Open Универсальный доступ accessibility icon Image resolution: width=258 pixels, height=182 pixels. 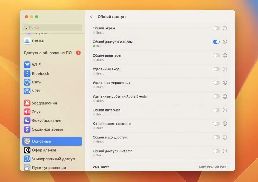[x=27, y=159]
